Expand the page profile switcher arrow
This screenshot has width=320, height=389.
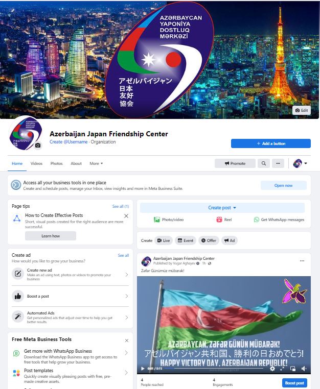tap(306, 163)
